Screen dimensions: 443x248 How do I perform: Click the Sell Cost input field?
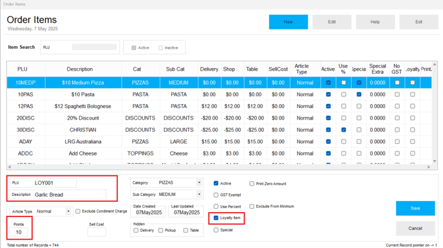[97, 232]
